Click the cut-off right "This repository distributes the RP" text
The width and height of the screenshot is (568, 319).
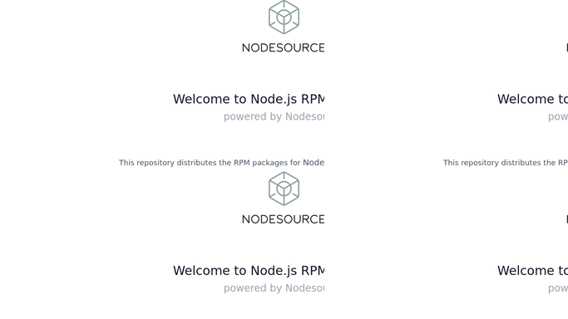(506, 163)
